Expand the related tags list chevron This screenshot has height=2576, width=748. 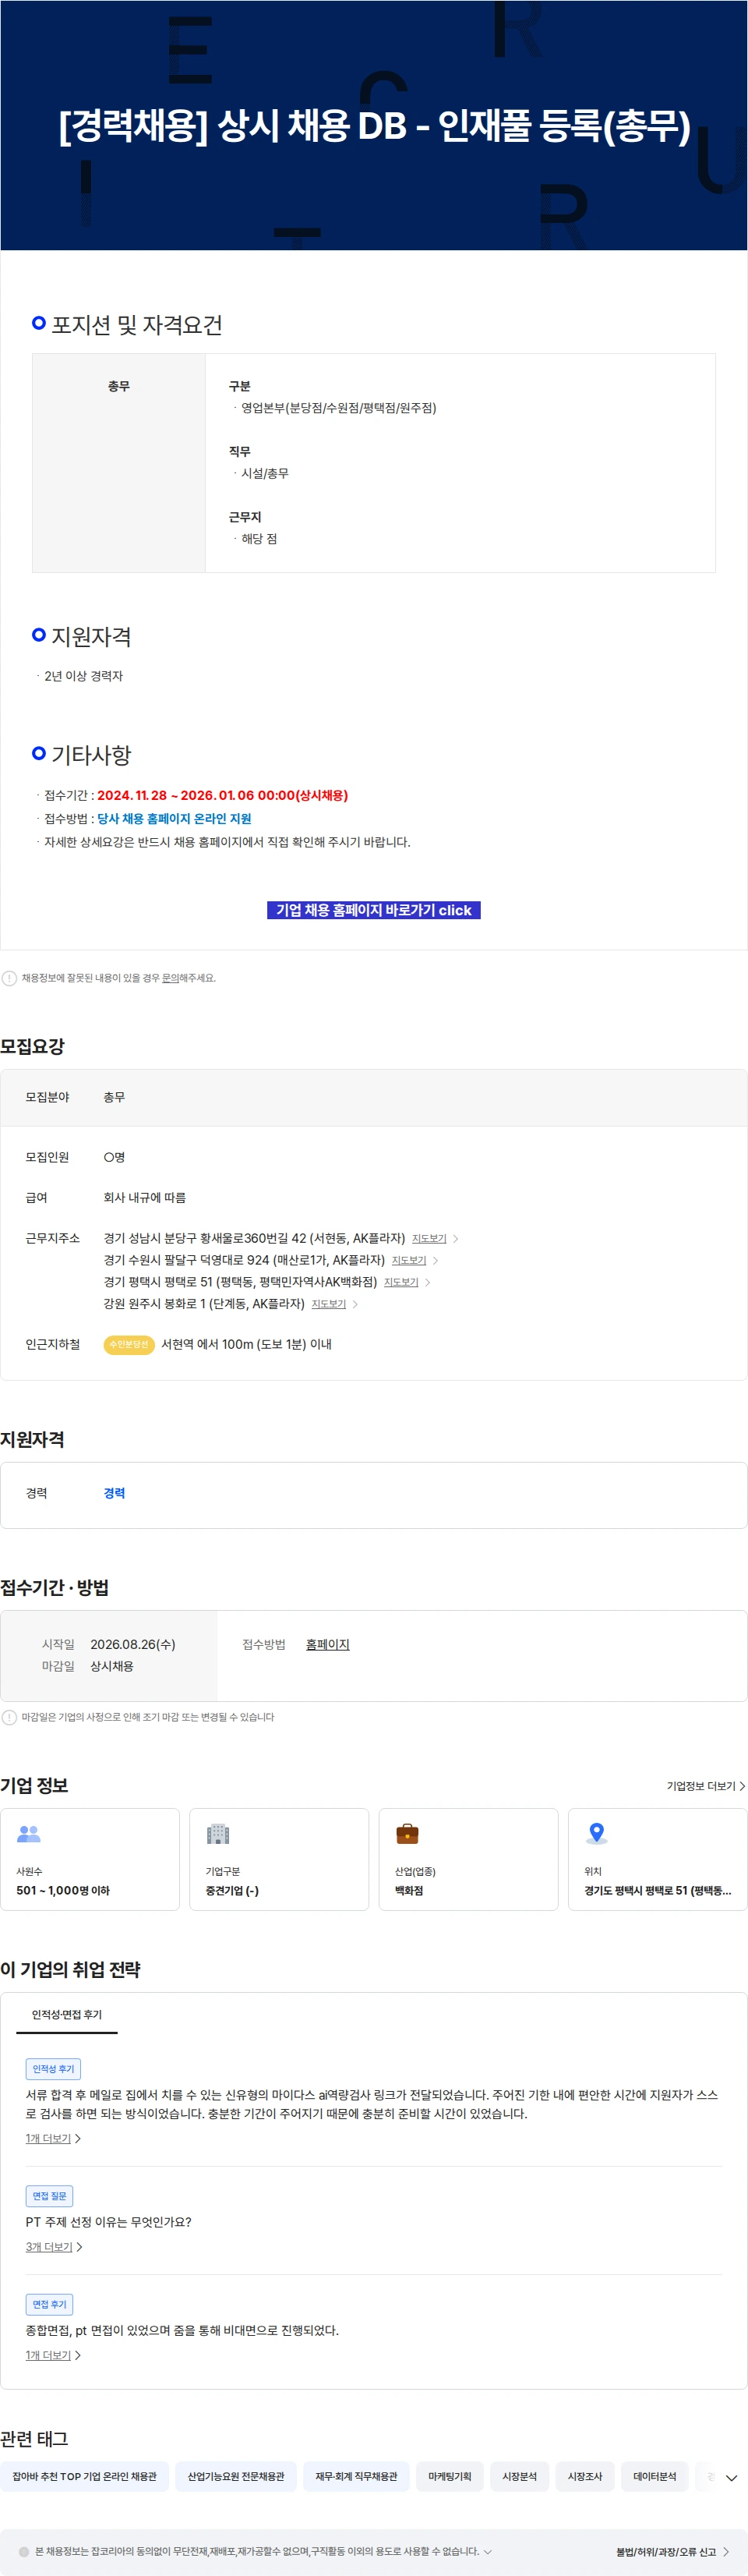731,2478
